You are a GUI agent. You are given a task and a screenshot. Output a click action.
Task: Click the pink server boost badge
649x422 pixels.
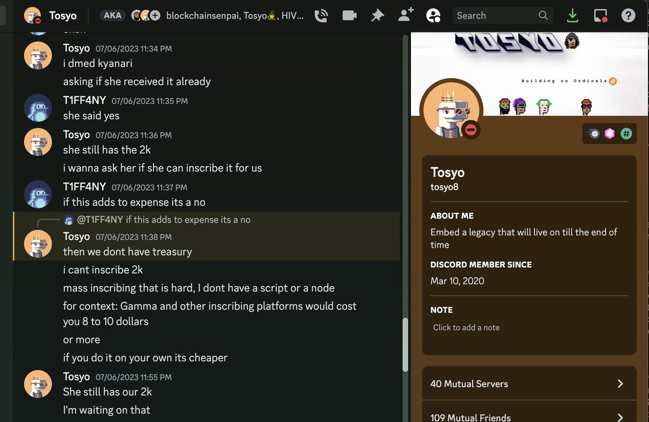coord(610,134)
